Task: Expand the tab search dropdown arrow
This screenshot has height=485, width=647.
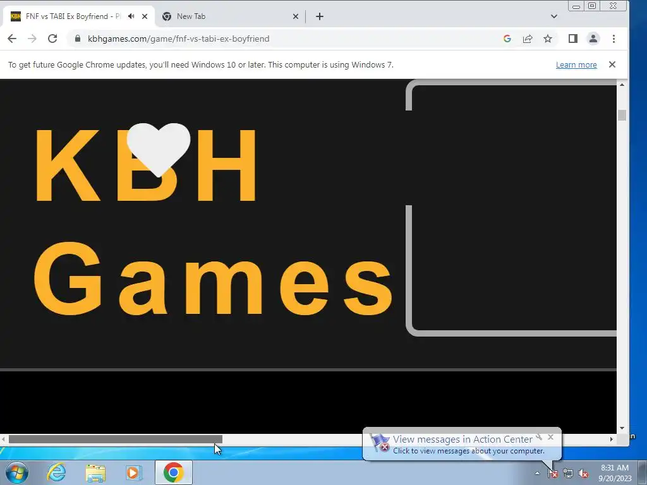Action: coord(553,16)
